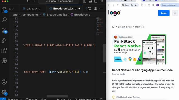Click 'Breadcrumb.jsx' in the breadcrumb path
The height and width of the screenshot is (100, 179).
pyautogui.click(x=56, y=15)
